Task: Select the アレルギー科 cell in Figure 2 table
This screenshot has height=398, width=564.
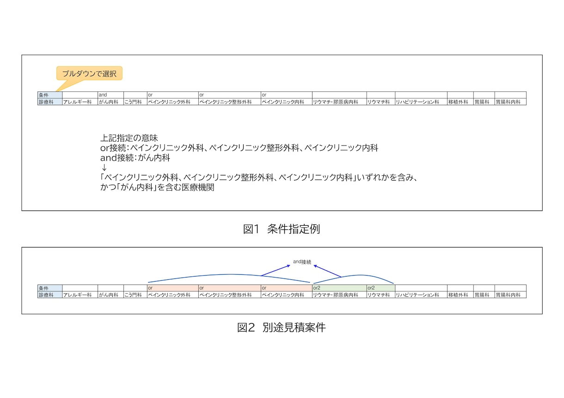Action: click(80, 295)
